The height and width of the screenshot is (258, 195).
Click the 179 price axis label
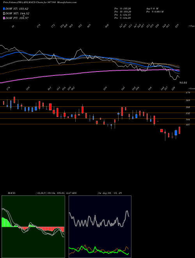[188, 93]
